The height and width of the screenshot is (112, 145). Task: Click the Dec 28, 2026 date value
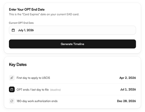[127, 101]
